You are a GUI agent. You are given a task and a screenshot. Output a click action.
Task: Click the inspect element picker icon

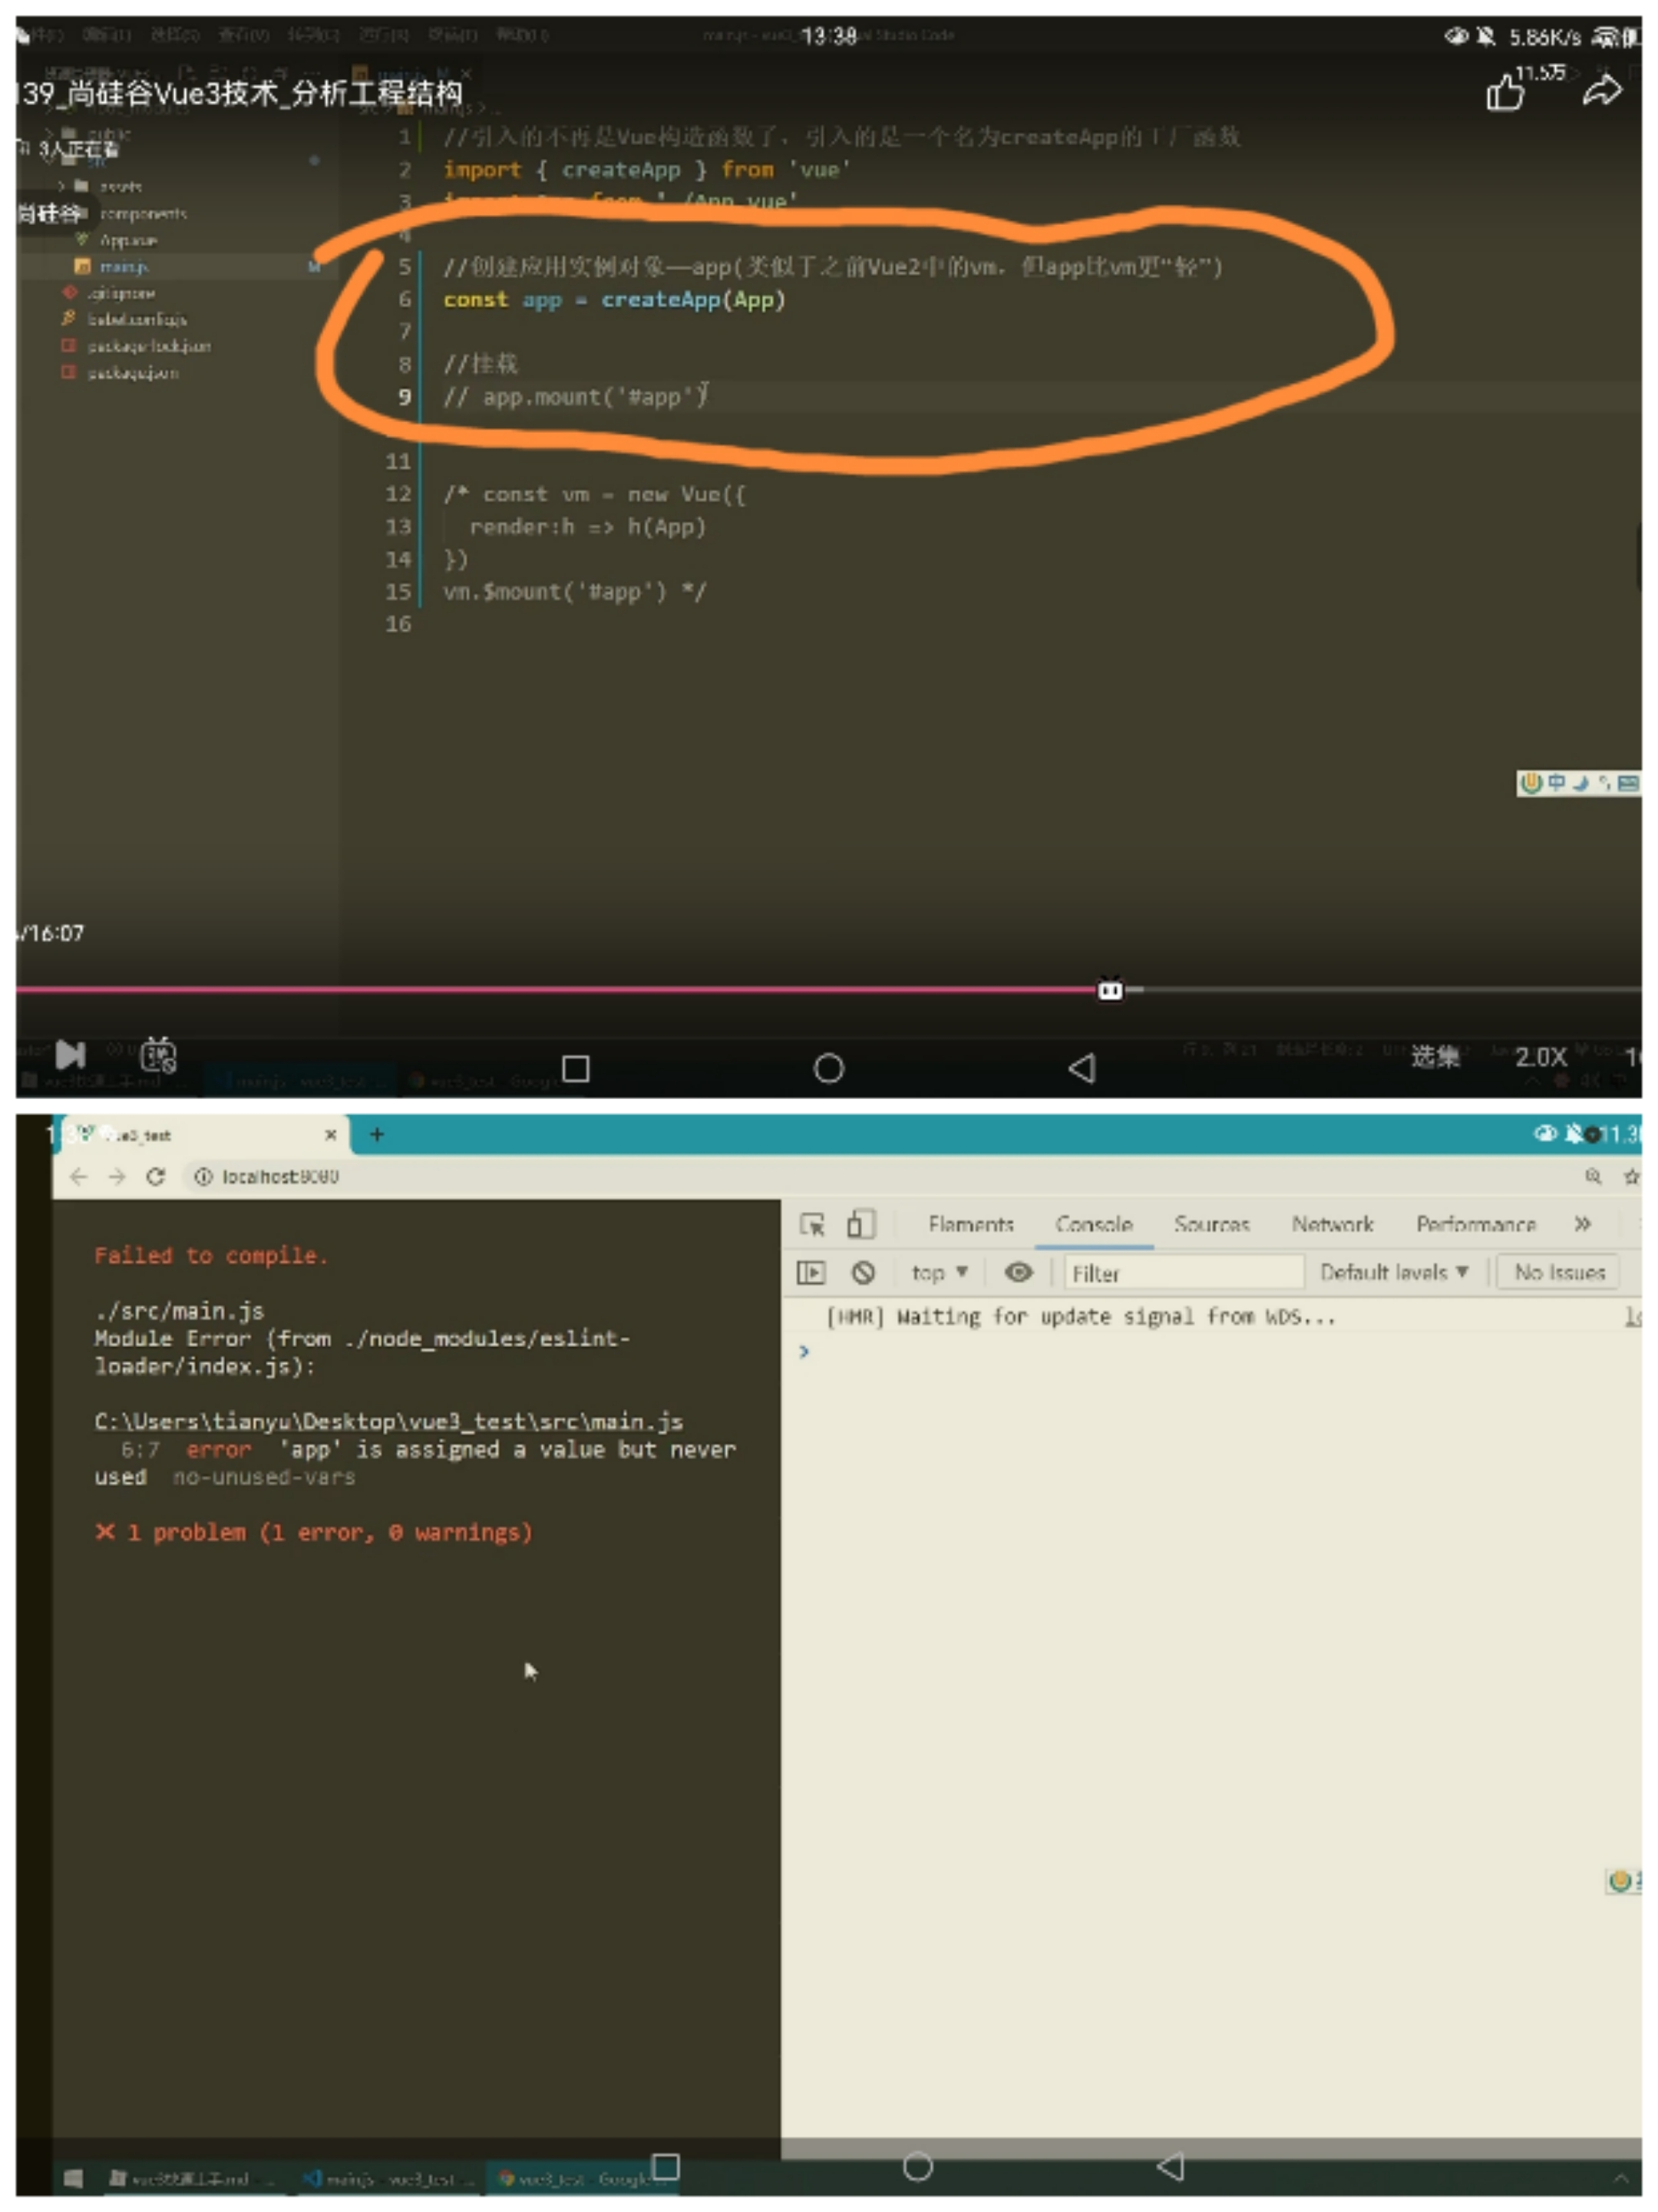tap(812, 1224)
